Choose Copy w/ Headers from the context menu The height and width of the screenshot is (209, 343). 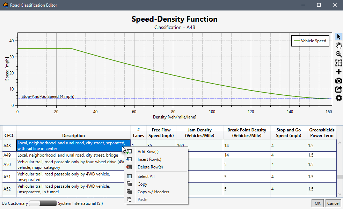[x=153, y=192]
